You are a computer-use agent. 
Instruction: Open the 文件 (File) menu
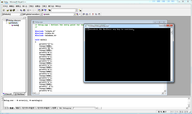tap(5, 6)
